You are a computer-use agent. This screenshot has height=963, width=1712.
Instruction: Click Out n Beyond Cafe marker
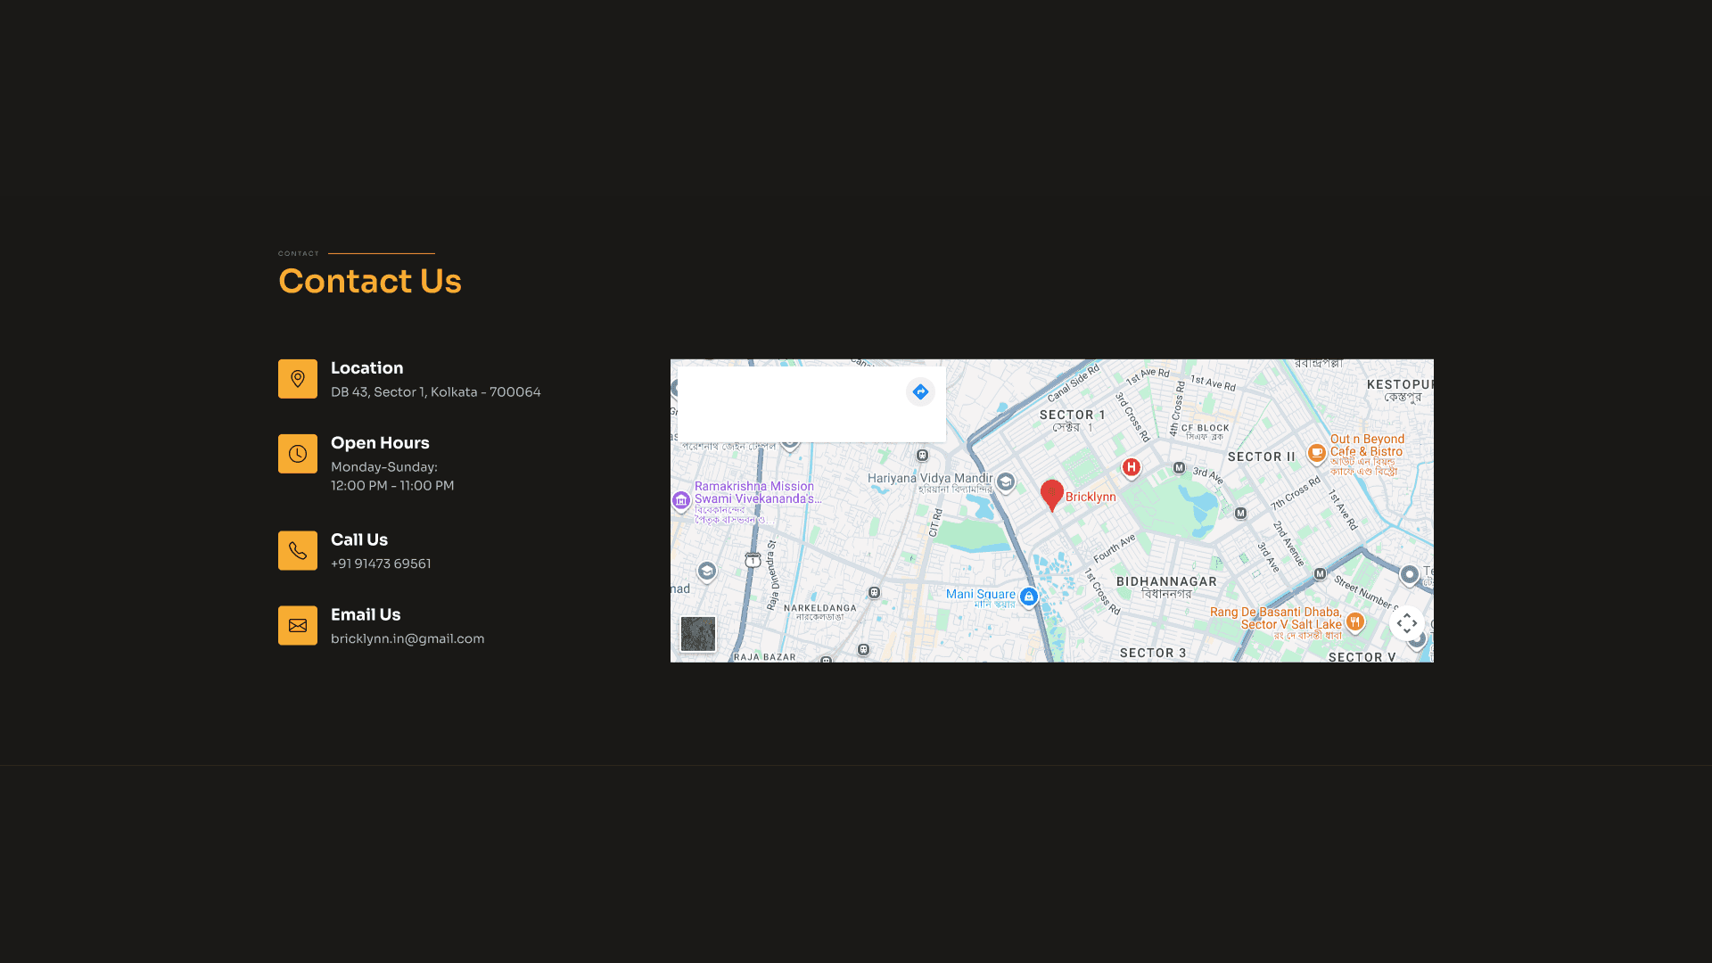1317,453
